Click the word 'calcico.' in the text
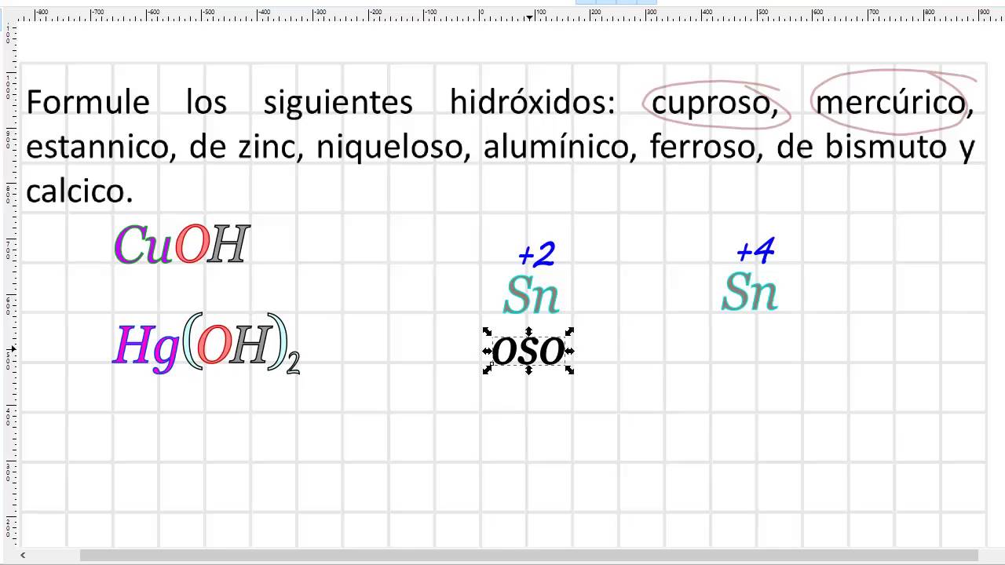Image resolution: width=1005 pixels, height=565 pixels. click(x=79, y=191)
